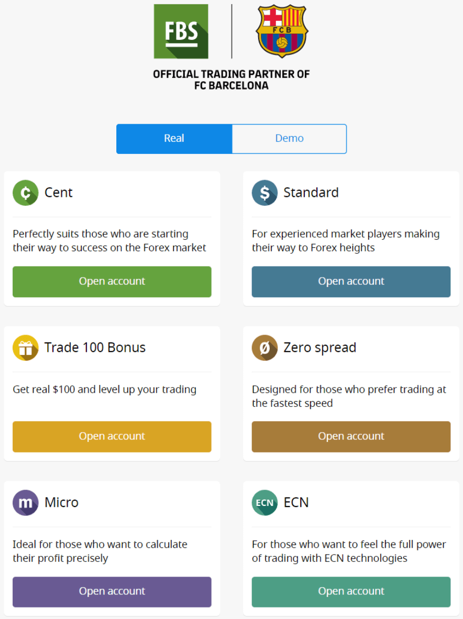Open a Trade 100 Bonus account
This screenshot has width=463, height=619.
coord(112,437)
